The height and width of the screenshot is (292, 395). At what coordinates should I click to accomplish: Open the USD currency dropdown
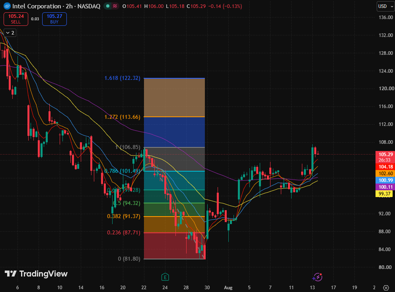click(x=385, y=6)
